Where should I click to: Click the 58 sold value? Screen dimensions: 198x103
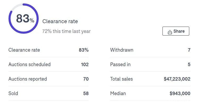[86, 94]
